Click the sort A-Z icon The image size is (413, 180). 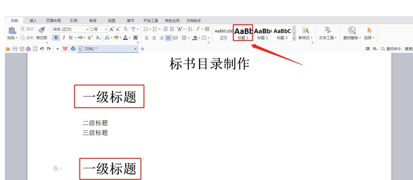coord(190,29)
